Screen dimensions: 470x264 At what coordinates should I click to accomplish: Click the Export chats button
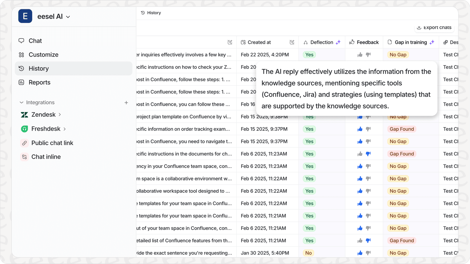pyautogui.click(x=434, y=28)
